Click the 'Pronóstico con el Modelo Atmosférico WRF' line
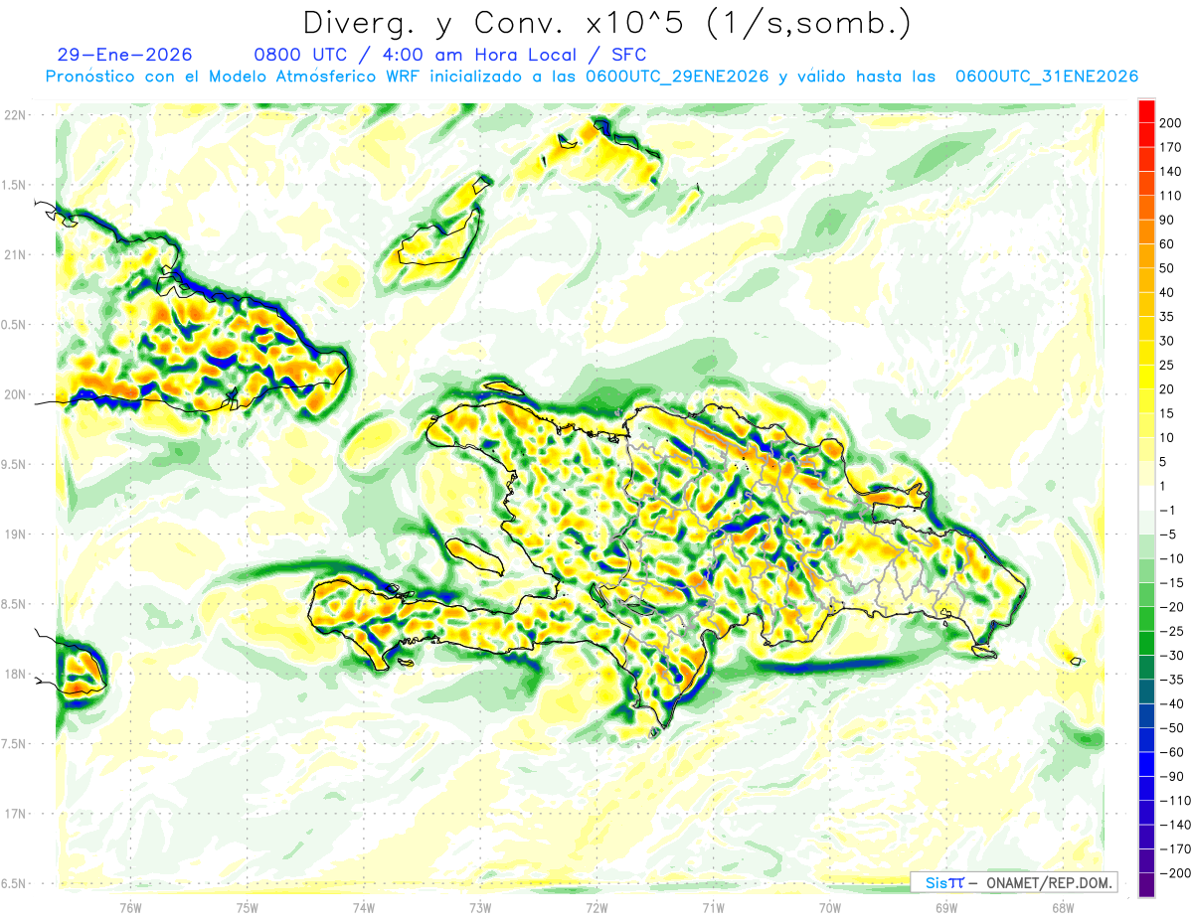The height and width of the screenshot is (921, 1193). click(592, 77)
